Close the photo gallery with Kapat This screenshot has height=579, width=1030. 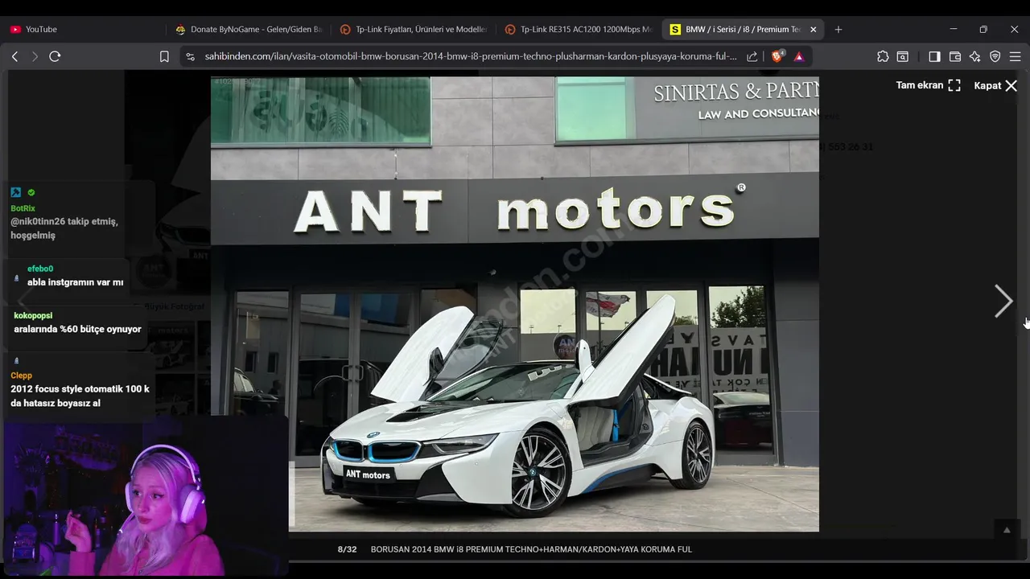point(995,85)
